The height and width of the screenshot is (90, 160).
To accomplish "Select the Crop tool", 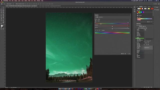I will point(1,11).
